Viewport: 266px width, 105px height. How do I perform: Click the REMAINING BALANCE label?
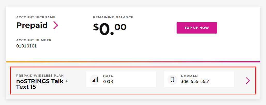point(113,17)
